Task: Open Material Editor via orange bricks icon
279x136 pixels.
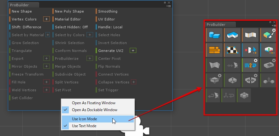Action: 214,50
